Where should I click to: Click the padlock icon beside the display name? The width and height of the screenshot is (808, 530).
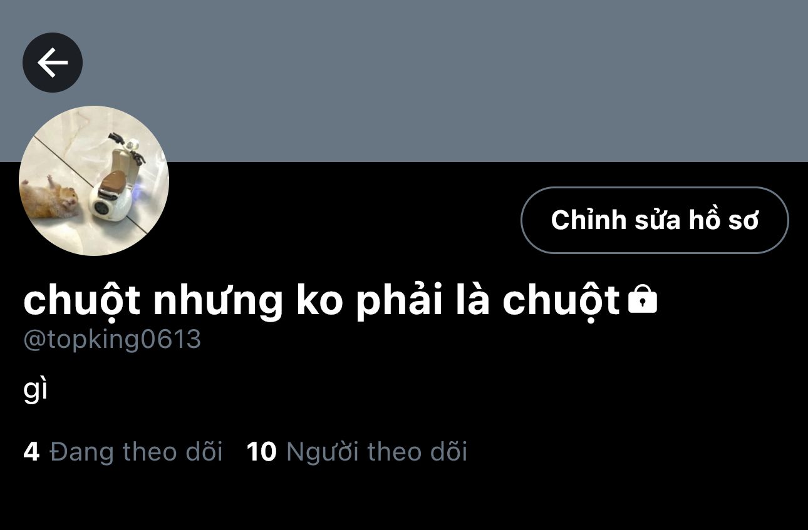point(642,299)
